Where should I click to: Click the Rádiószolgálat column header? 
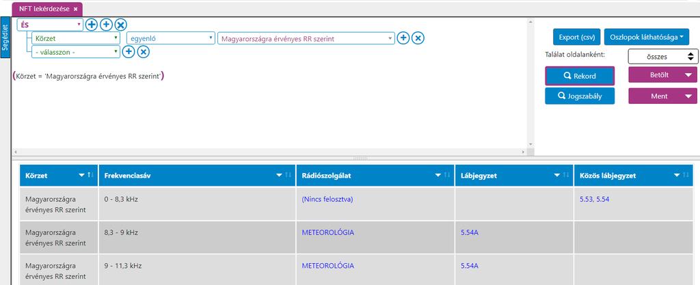point(375,175)
